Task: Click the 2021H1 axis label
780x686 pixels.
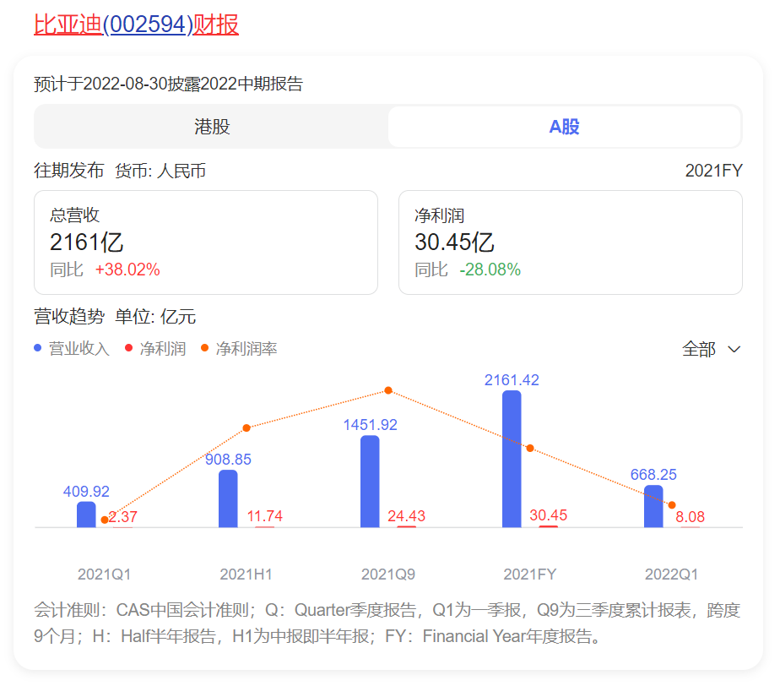Action: click(246, 574)
